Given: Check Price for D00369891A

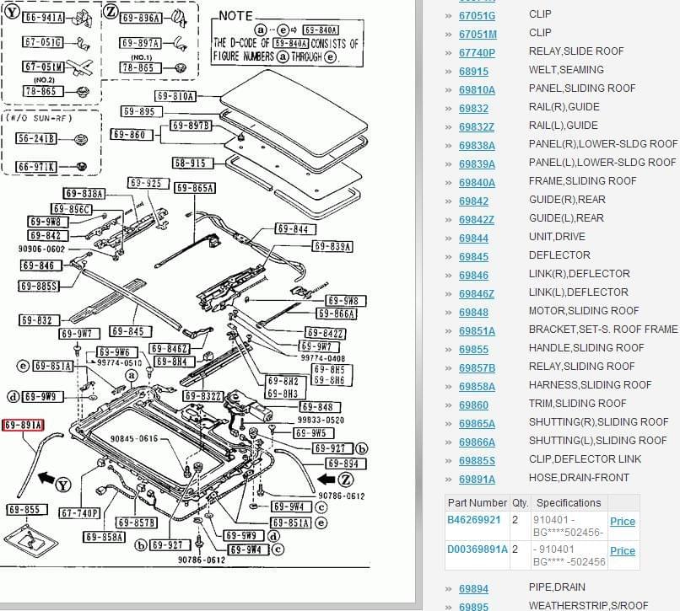Looking at the screenshot, I should coord(623,551).
